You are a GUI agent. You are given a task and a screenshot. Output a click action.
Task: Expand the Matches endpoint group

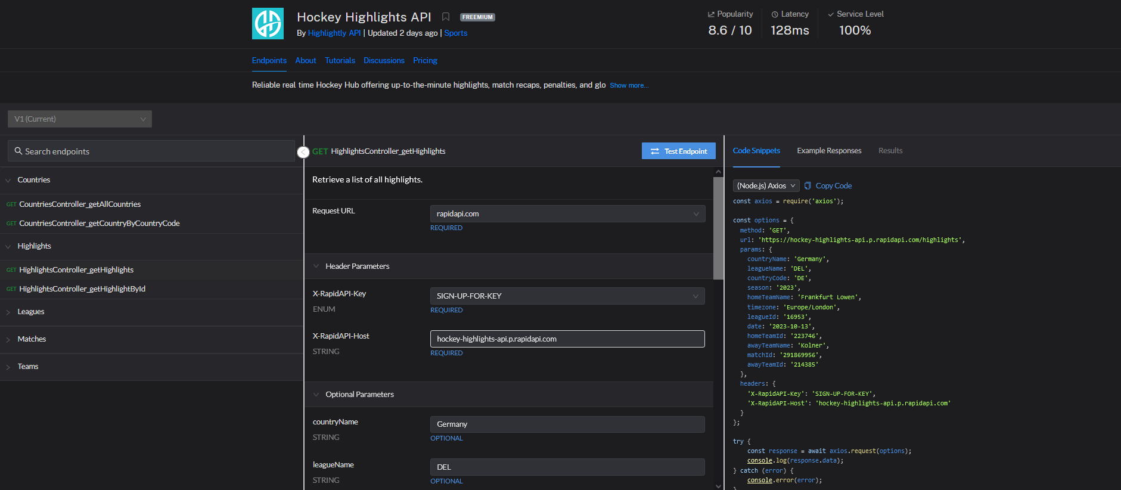[8, 339]
